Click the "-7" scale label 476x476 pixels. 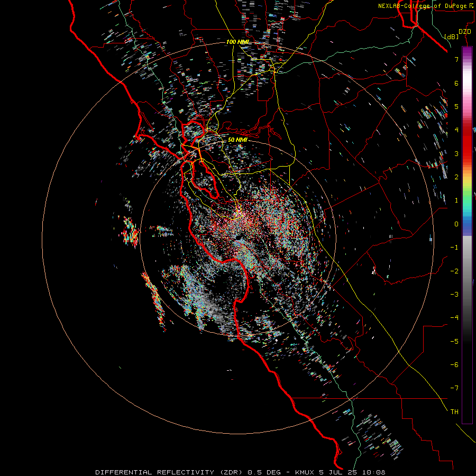tap(454, 388)
